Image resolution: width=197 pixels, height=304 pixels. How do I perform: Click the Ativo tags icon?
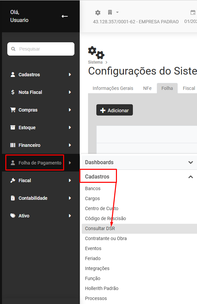(x=13, y=215)
